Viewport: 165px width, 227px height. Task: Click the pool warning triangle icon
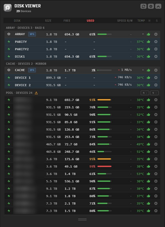coord(36,93)
